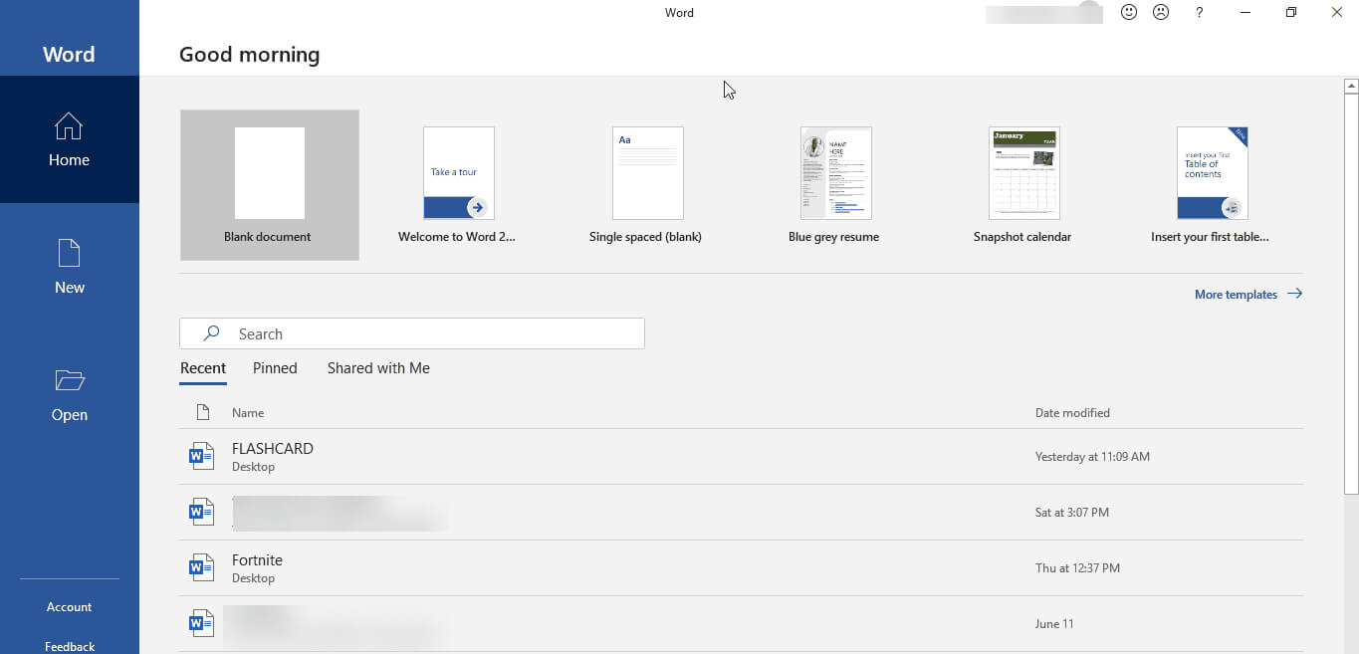Click the search magnifier icon
1359x654 pixels.
click(211, 333)
